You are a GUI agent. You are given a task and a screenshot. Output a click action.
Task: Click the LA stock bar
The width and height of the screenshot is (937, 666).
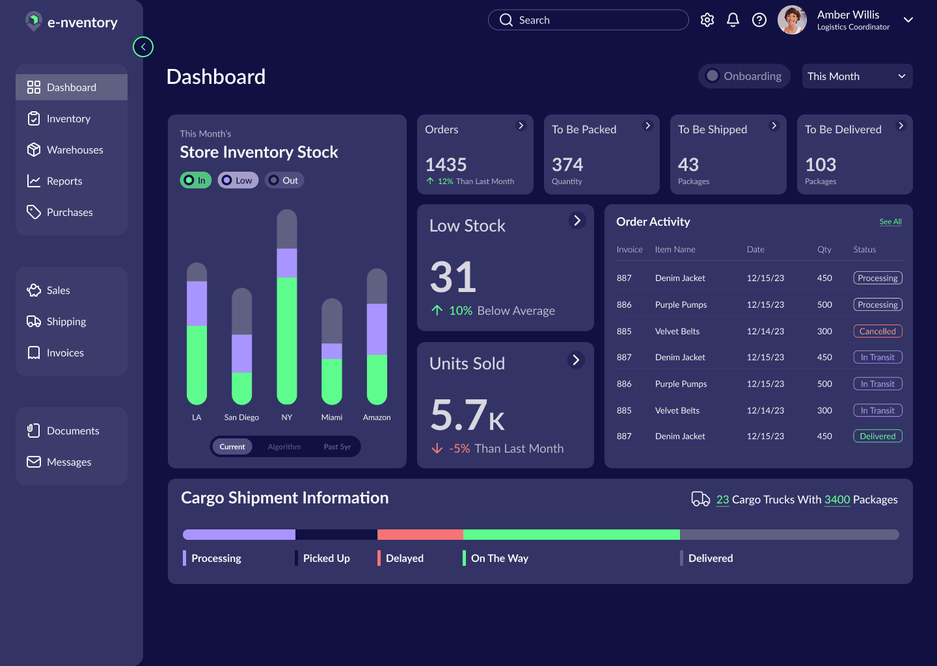tap(197, 334)
